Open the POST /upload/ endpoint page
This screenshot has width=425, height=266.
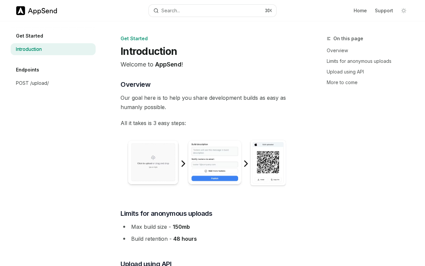[33, 83]
